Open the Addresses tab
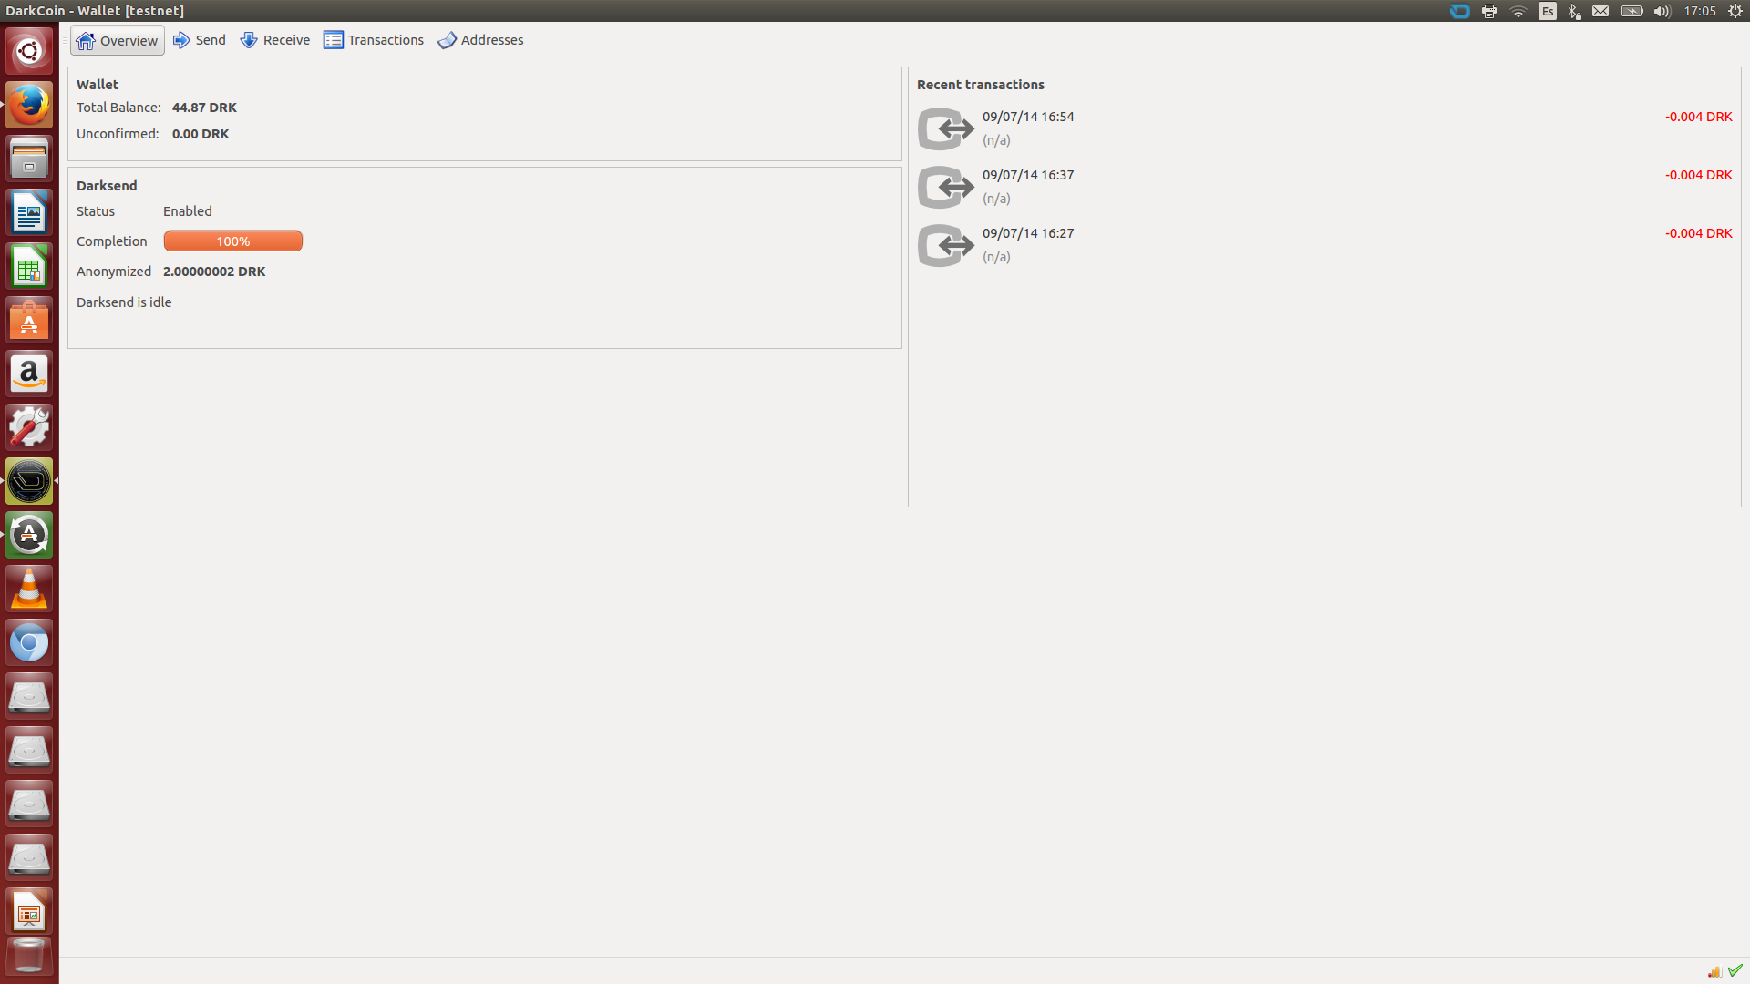Screen dimensions: 1750x984 click(480, 40)
